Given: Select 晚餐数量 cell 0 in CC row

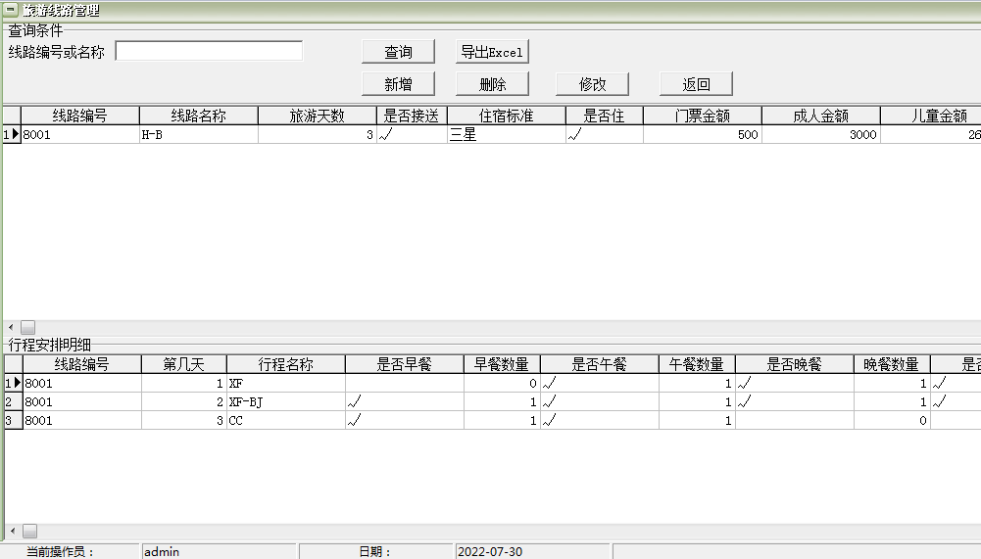Looking at the screenshot, I should 892,421.
